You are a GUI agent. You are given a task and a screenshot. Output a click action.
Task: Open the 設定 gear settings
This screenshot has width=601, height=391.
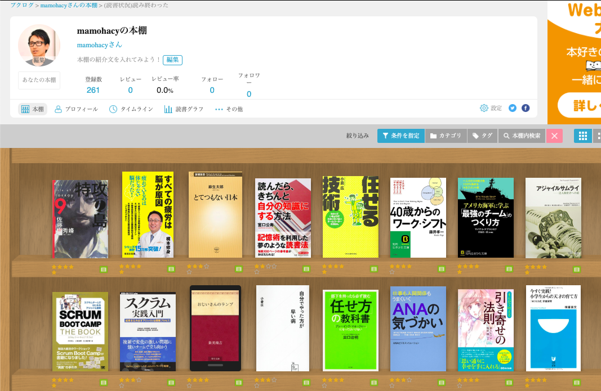click(x=491, y=109)
